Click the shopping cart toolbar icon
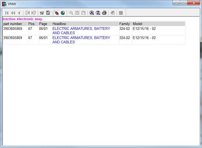The width and height of the screenshot is (202, 148). click(42, 13)
